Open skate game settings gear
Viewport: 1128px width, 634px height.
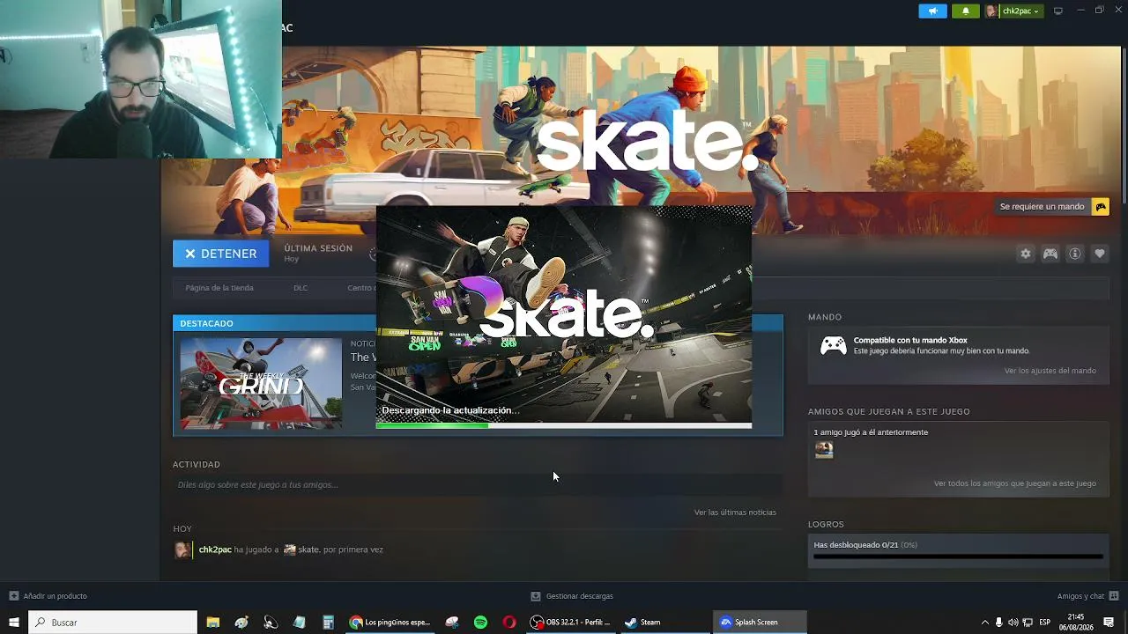(1025, 254)
